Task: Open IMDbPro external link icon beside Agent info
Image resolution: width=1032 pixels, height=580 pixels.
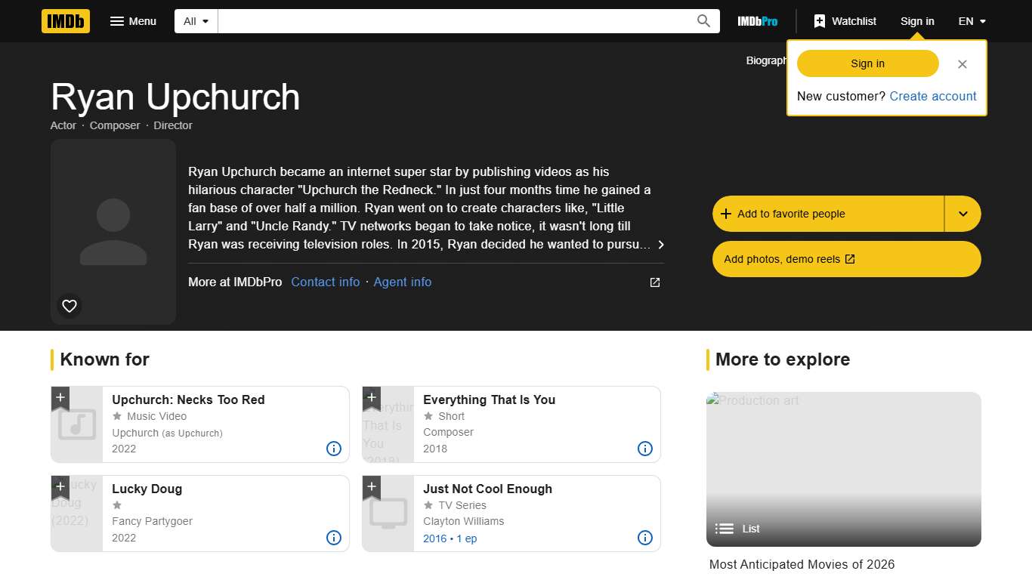Action: pos(655,282)
